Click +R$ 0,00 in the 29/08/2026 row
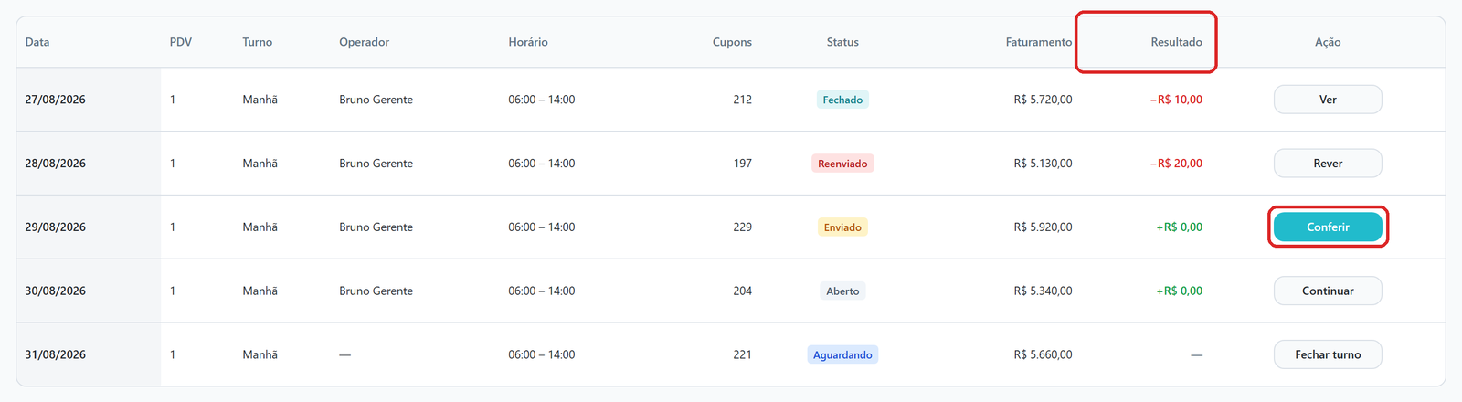Screen dimensions: 1462x402 (1180, 227)
